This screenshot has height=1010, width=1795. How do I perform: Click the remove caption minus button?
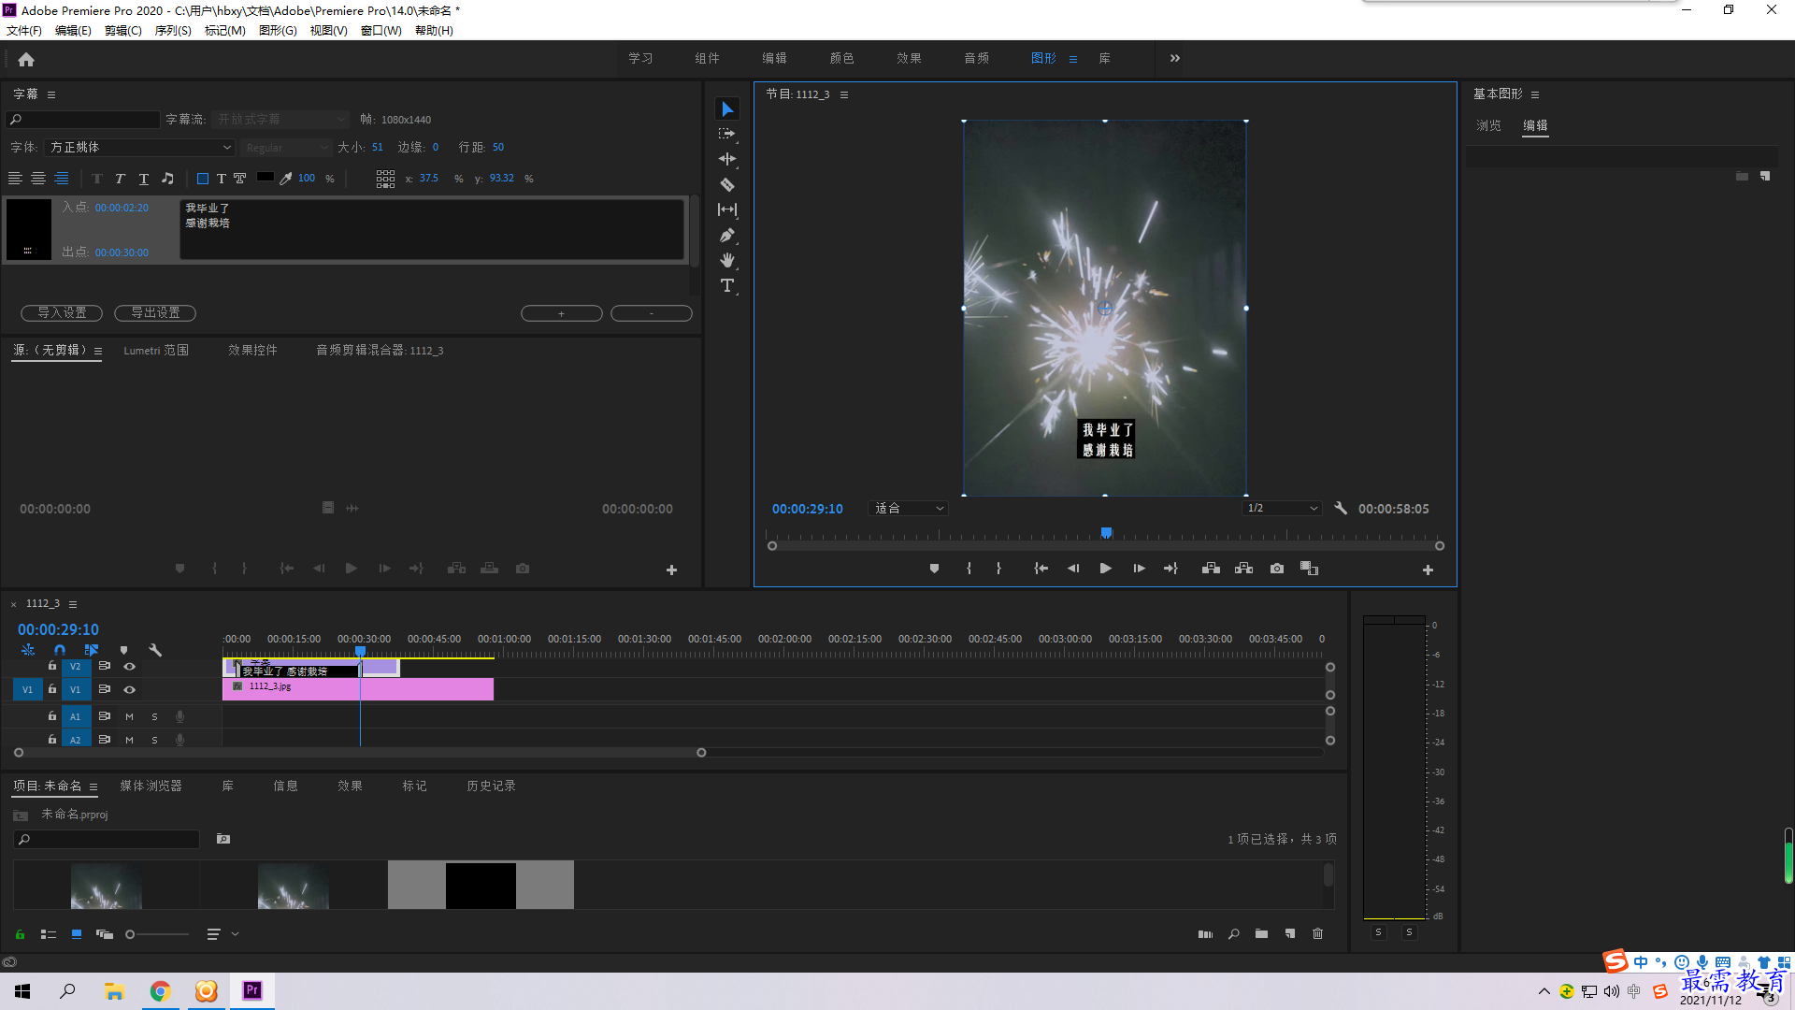pyautogui.click(x=652, y=313)
